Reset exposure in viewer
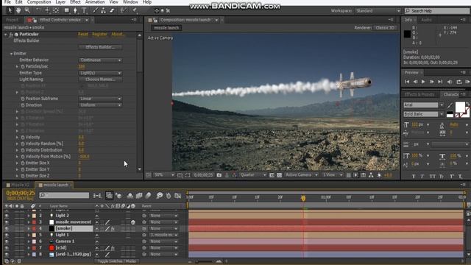 pos(379,175)
